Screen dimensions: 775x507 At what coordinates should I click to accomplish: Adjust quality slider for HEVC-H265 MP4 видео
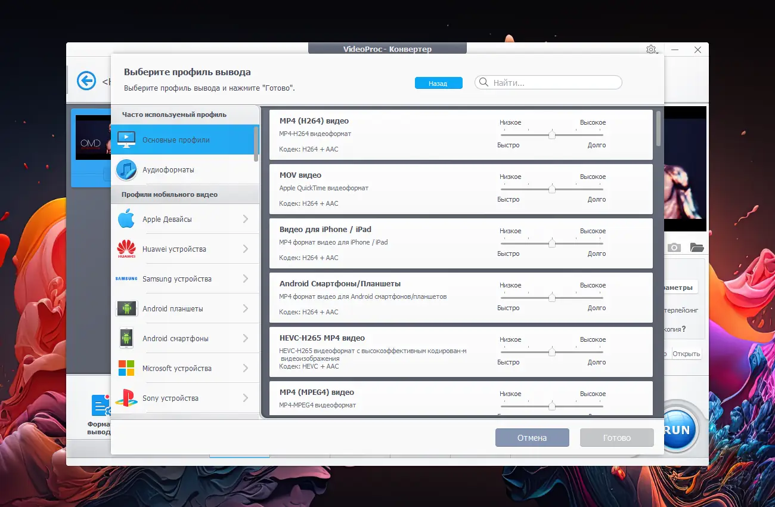tap(552, 352)
